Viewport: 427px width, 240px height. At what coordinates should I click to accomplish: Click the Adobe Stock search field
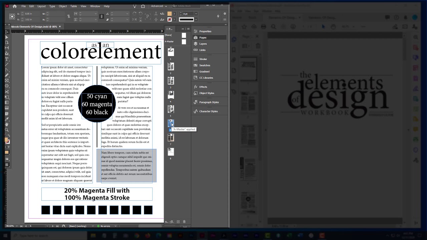[x=187, y=6]
